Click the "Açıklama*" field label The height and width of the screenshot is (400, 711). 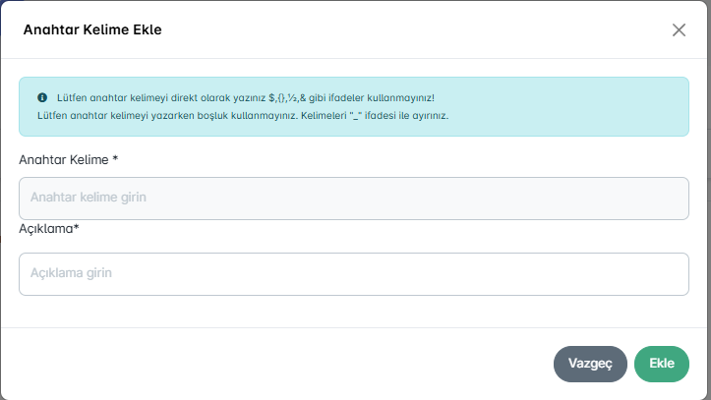[x=49, y=229]
